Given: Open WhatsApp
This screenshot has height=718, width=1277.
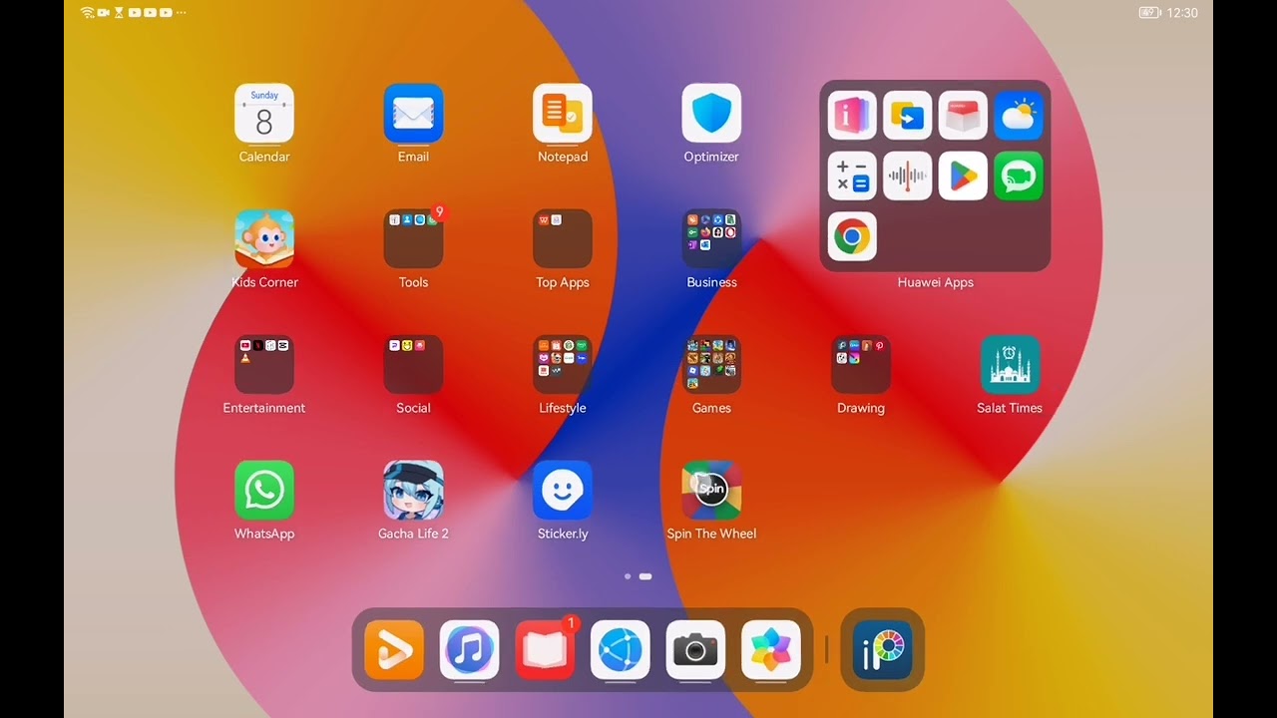Looking at the screenshot, I should coord(264,490).
